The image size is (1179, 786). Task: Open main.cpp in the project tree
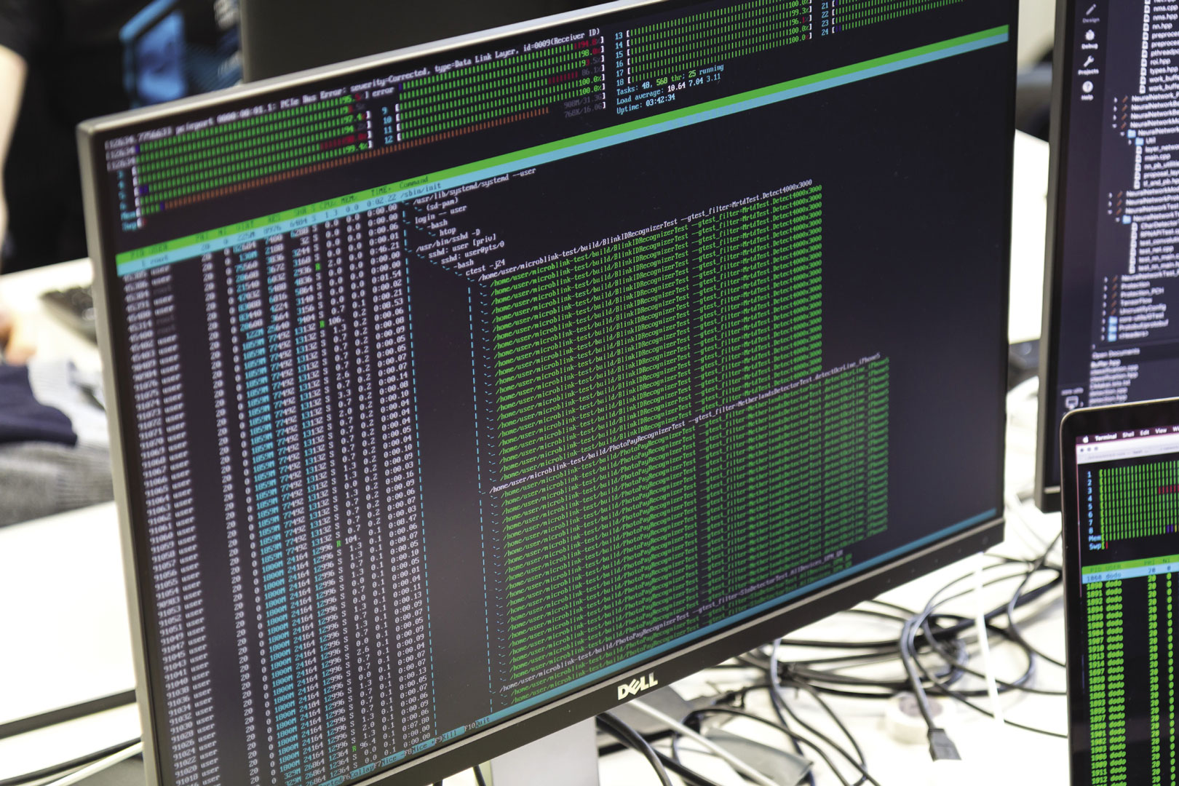[1157, 156]
